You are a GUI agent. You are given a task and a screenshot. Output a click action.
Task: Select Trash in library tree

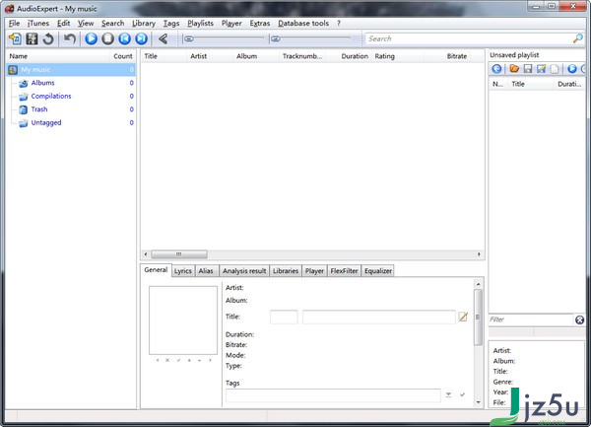click(x=39, y=109)
